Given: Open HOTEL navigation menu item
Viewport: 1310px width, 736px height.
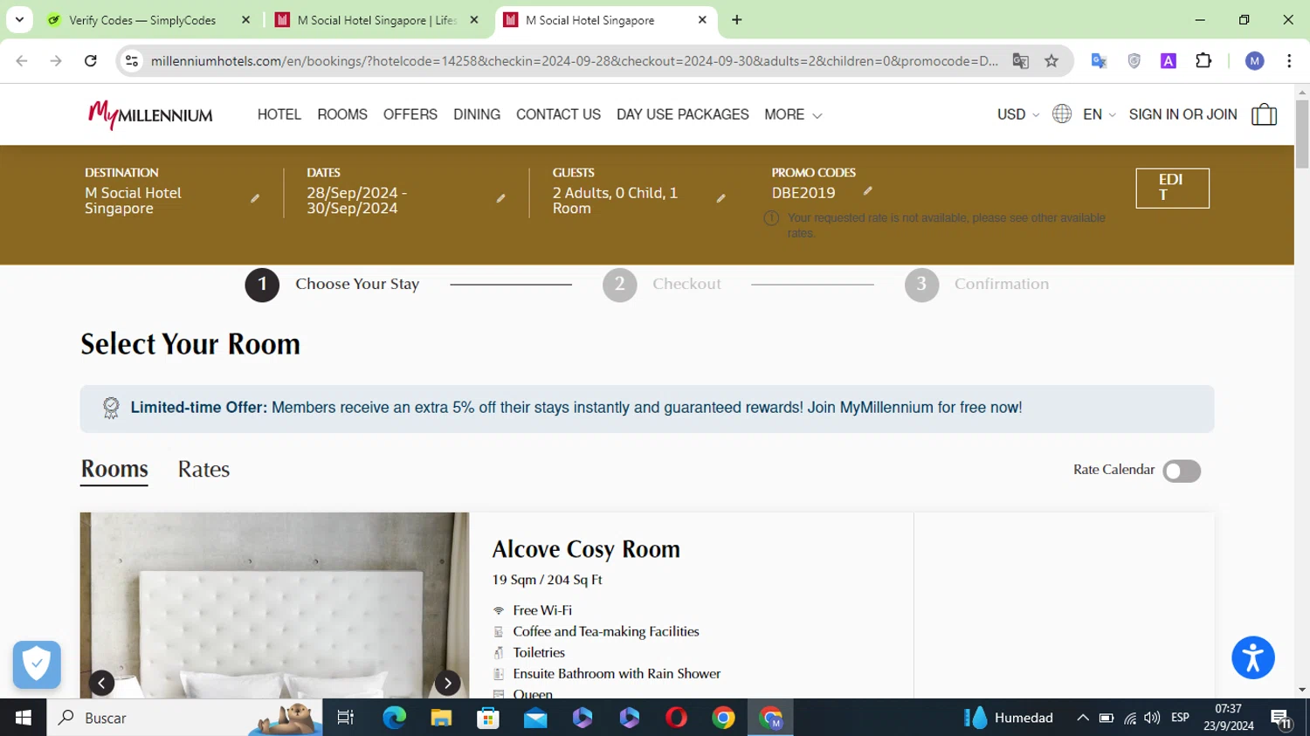Looking at the screenshot, I should 279,114.
